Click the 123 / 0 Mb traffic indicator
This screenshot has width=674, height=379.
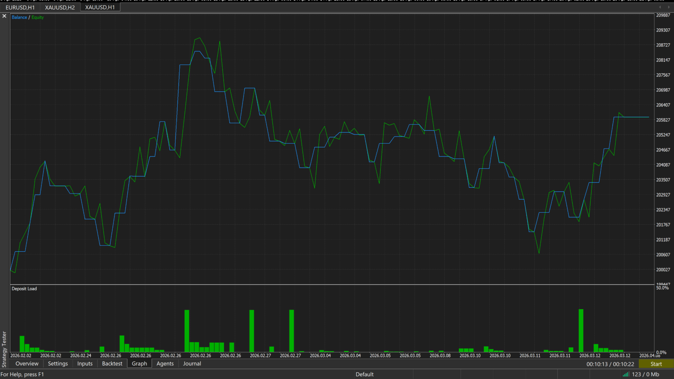[645, 374]
